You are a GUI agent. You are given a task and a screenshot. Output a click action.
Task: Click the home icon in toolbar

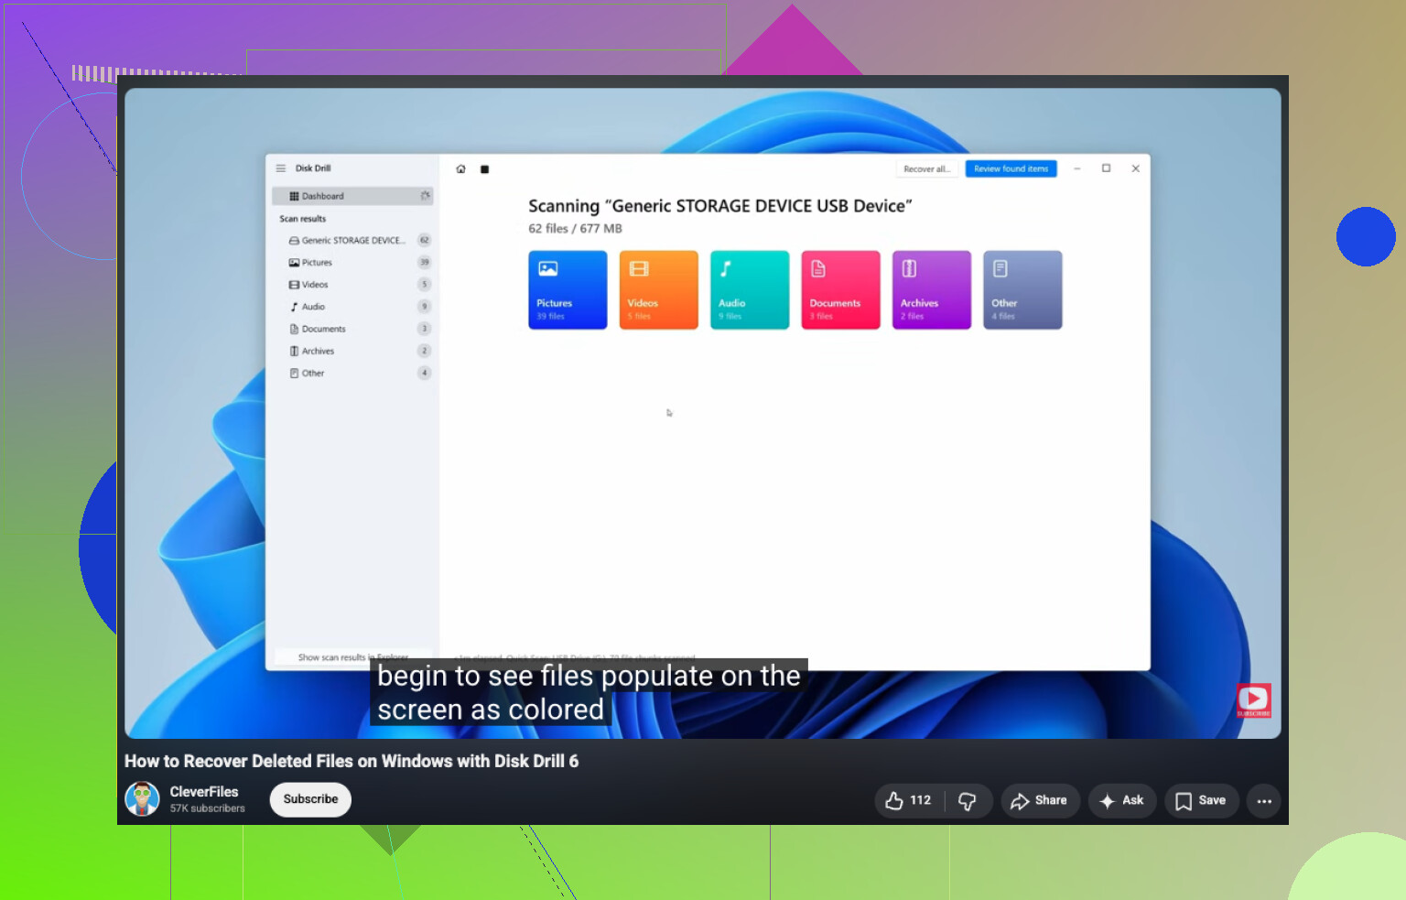tap(461, 169)
